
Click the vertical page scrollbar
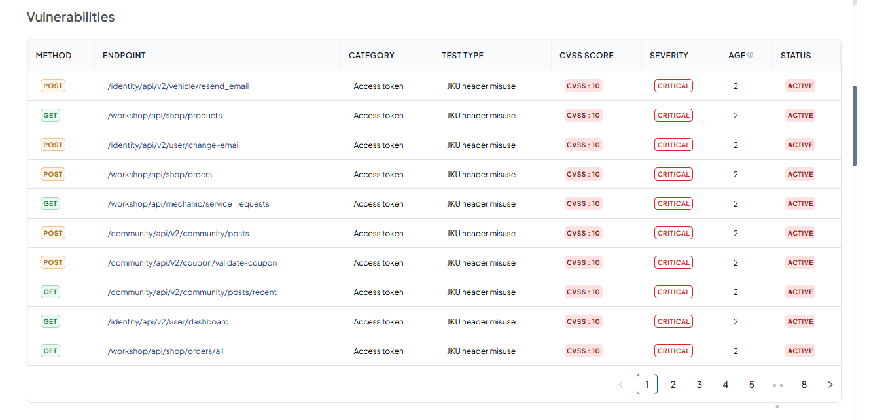(855, 126)
